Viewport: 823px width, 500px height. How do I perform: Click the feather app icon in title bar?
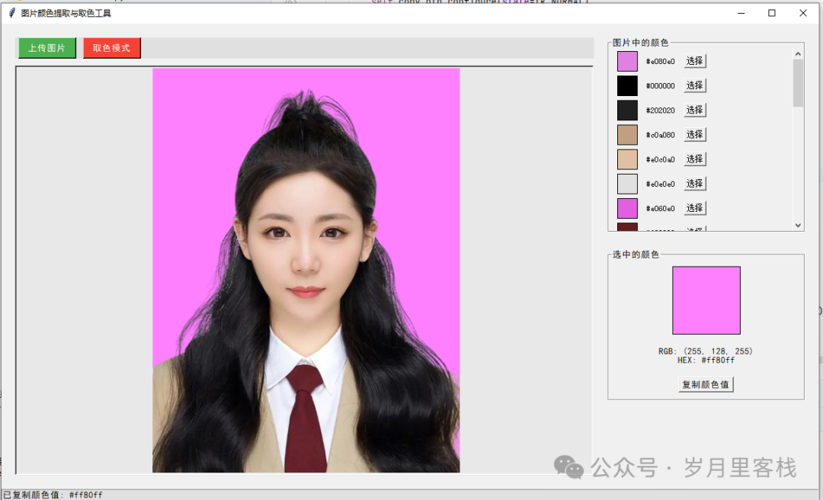(x=11, y=13)
